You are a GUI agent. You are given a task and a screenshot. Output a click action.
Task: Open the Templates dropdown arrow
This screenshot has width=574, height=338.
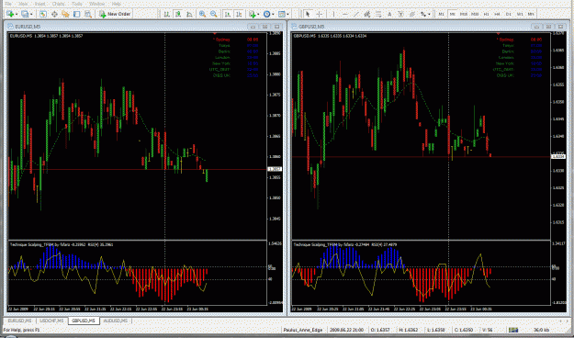click(x=287, y=15)
